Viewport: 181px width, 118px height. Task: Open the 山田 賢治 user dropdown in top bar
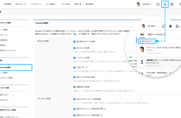(x=147, y=4)
